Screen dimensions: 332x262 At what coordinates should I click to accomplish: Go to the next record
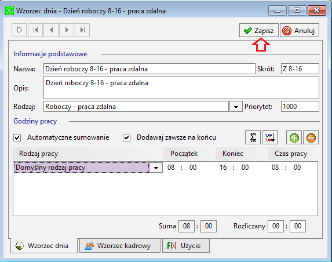point(67,30)
